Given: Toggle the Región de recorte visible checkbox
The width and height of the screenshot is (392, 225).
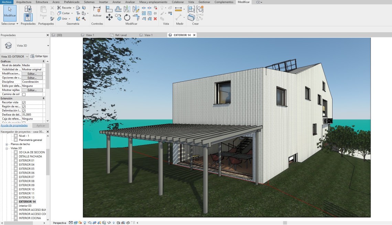Looking at the screenshot, I should click(x=24, y=106).
